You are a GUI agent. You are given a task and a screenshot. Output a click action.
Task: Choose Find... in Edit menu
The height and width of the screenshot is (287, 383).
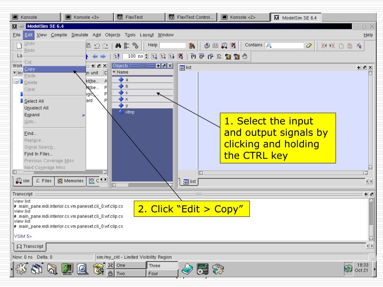(x=55, y=133)
